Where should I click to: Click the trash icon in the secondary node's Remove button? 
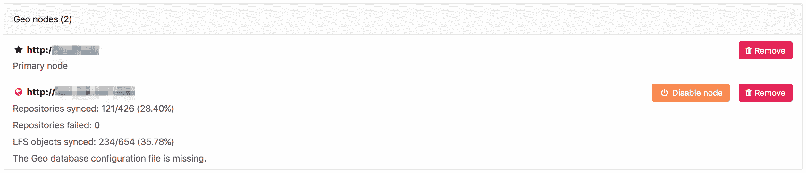[749, 93]
